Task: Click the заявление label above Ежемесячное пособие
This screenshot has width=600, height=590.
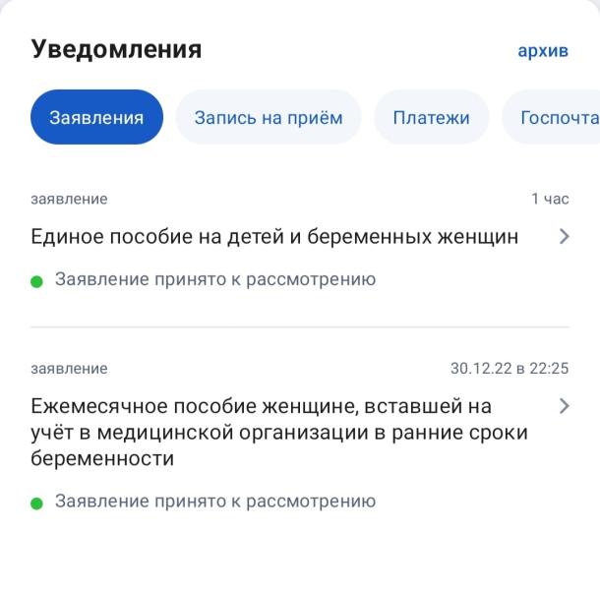Action: pyautogui.click(x=69, y=369)
